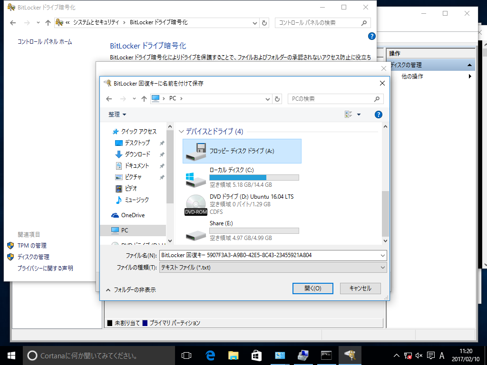Open recent locations dropdown in save dialog
The height and width of the screenshot is (365, 487).
[x=134, y=99]
